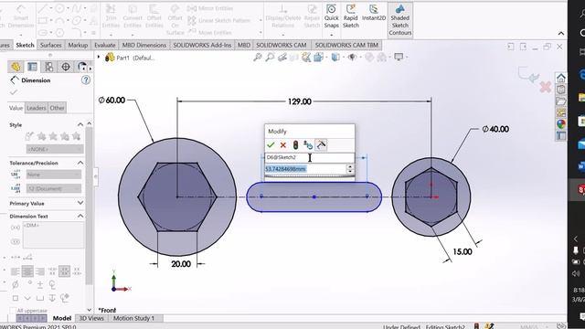Switch to Motion Study 1 tab

[133, 318]
